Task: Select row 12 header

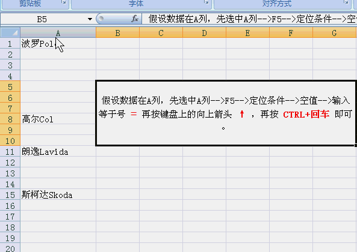Action: (x=10, y=163)
